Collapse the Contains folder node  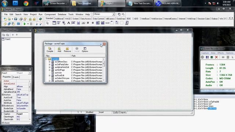point(46,59)
